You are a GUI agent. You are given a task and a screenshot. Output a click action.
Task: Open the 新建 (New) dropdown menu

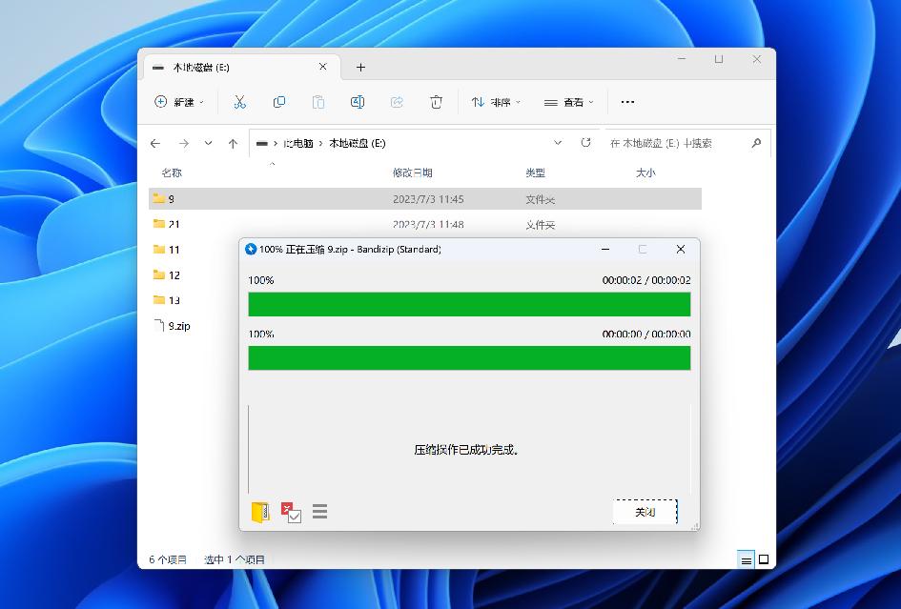click(178, 102)
